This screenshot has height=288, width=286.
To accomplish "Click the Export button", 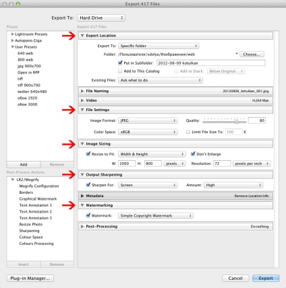I will 266,278.
